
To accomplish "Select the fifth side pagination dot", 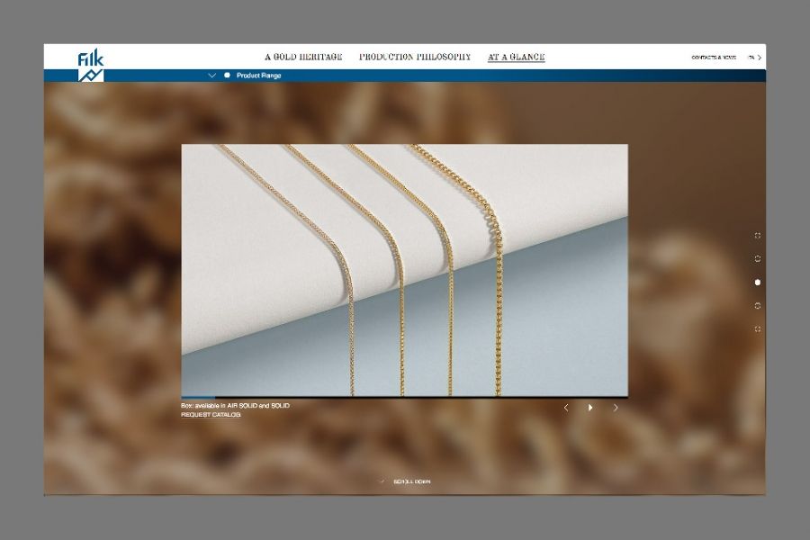I will click(x=758, y=328).
